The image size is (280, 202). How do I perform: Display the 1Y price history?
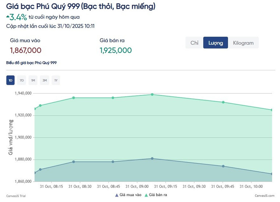tap(56, 80)
